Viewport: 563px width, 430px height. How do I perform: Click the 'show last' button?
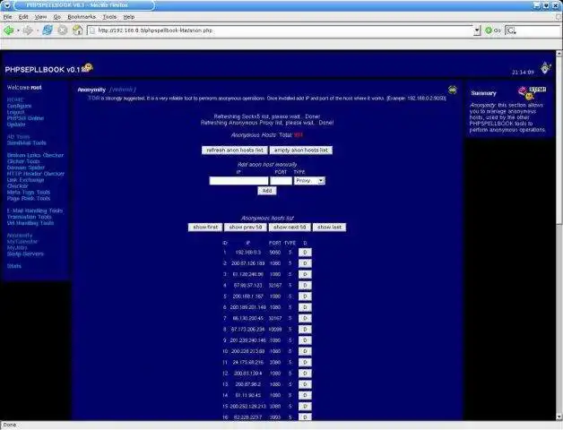pyautogui.click(x=329, y=228)
